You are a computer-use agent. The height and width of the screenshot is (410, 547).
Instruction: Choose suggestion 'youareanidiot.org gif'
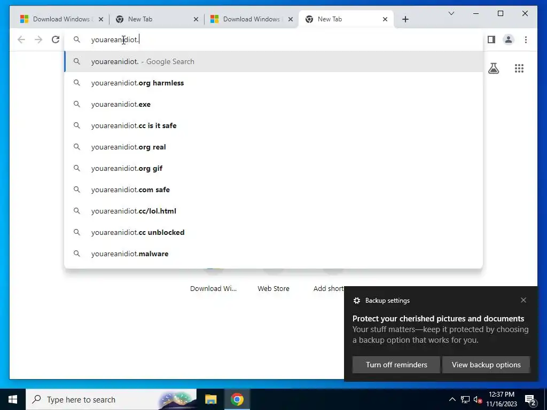click(x=274, y=168)
